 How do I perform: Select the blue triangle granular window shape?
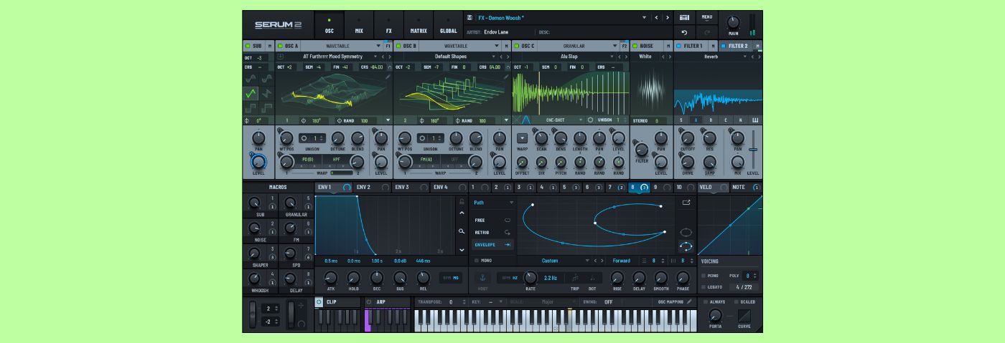pyautogui.click(x=525, y=120)
